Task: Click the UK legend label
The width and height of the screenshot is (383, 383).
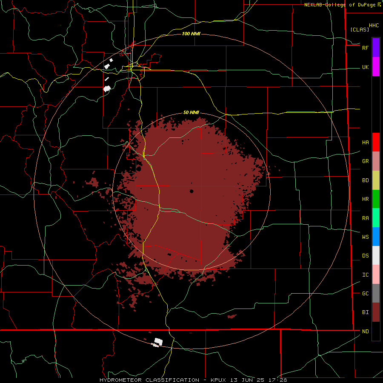Action: [365, 67]
